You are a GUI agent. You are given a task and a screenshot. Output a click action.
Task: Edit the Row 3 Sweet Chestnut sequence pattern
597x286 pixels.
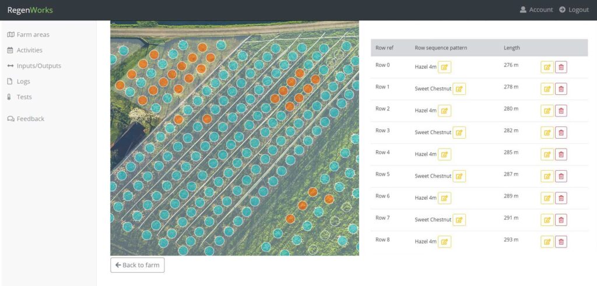[x=459, y=133]
